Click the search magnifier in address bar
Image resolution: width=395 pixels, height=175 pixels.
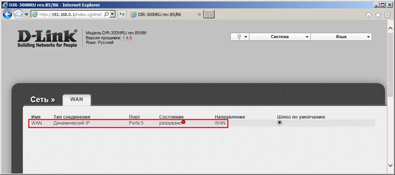[106, 15]
